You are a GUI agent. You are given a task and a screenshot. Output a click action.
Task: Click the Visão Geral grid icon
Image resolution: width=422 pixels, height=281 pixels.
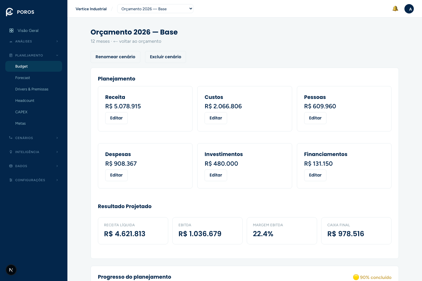pyautogui.click(x=11, y=30)
